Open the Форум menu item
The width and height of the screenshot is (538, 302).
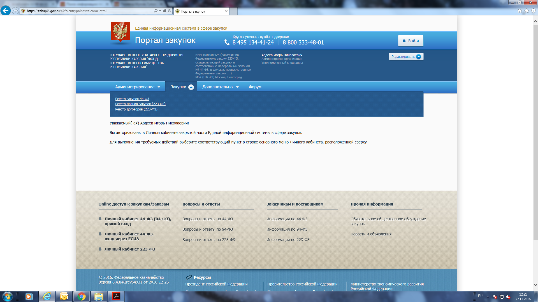(x=255, y=87)
